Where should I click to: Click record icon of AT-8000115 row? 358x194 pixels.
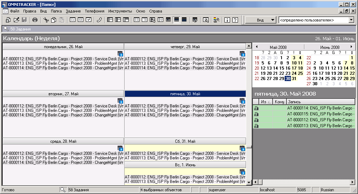(256, 114)
